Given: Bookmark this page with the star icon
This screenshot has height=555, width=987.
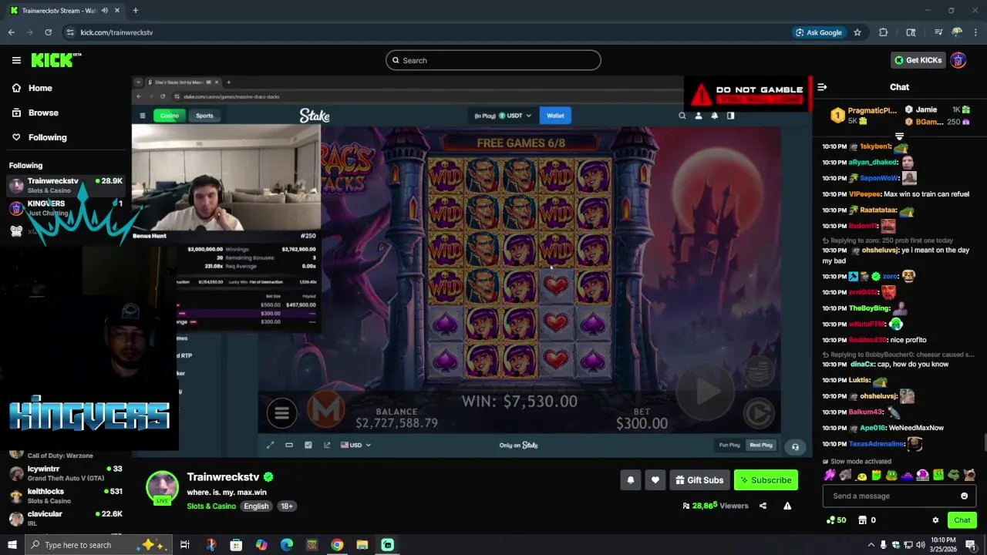Looking at the screenshot, I should (857, 32).
